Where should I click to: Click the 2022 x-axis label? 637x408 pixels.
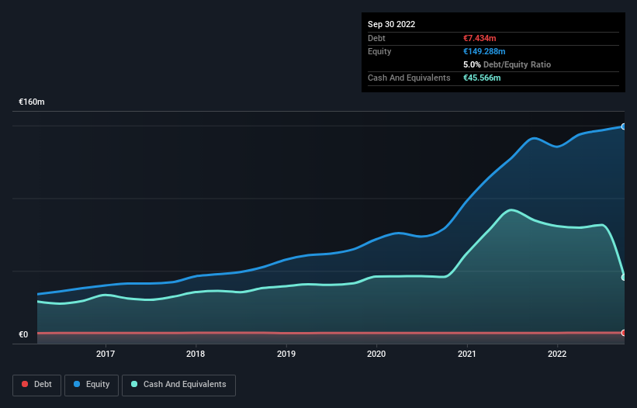(x=557, y=354)
